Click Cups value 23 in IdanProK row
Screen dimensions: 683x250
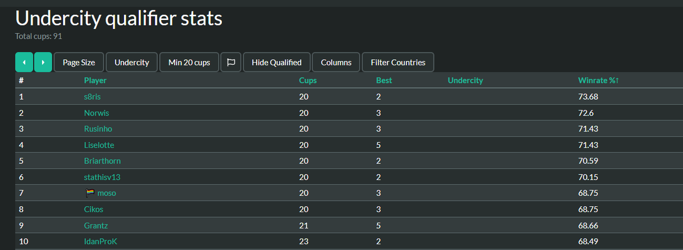pos(303,241)
